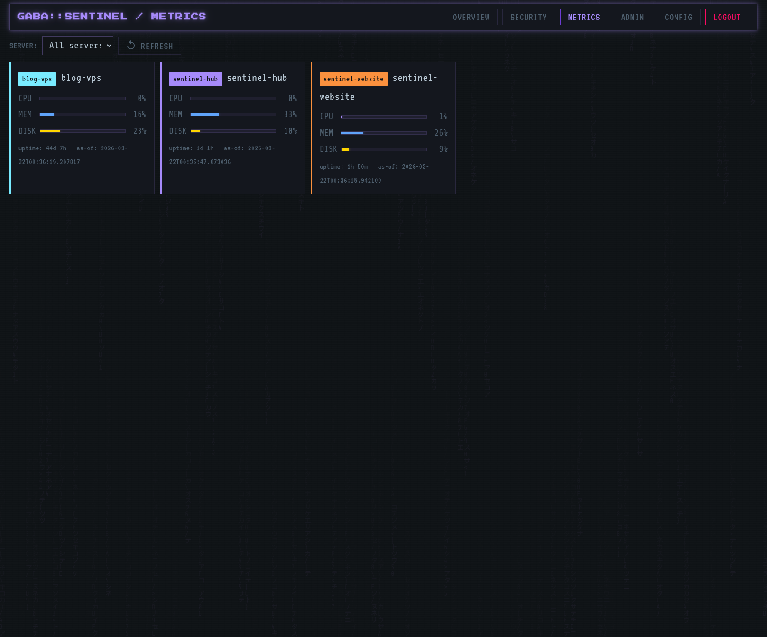Screen dimensions: 767x637
Task: Switch to the OVERVIEW tab
Action: [x=471, y=17]
